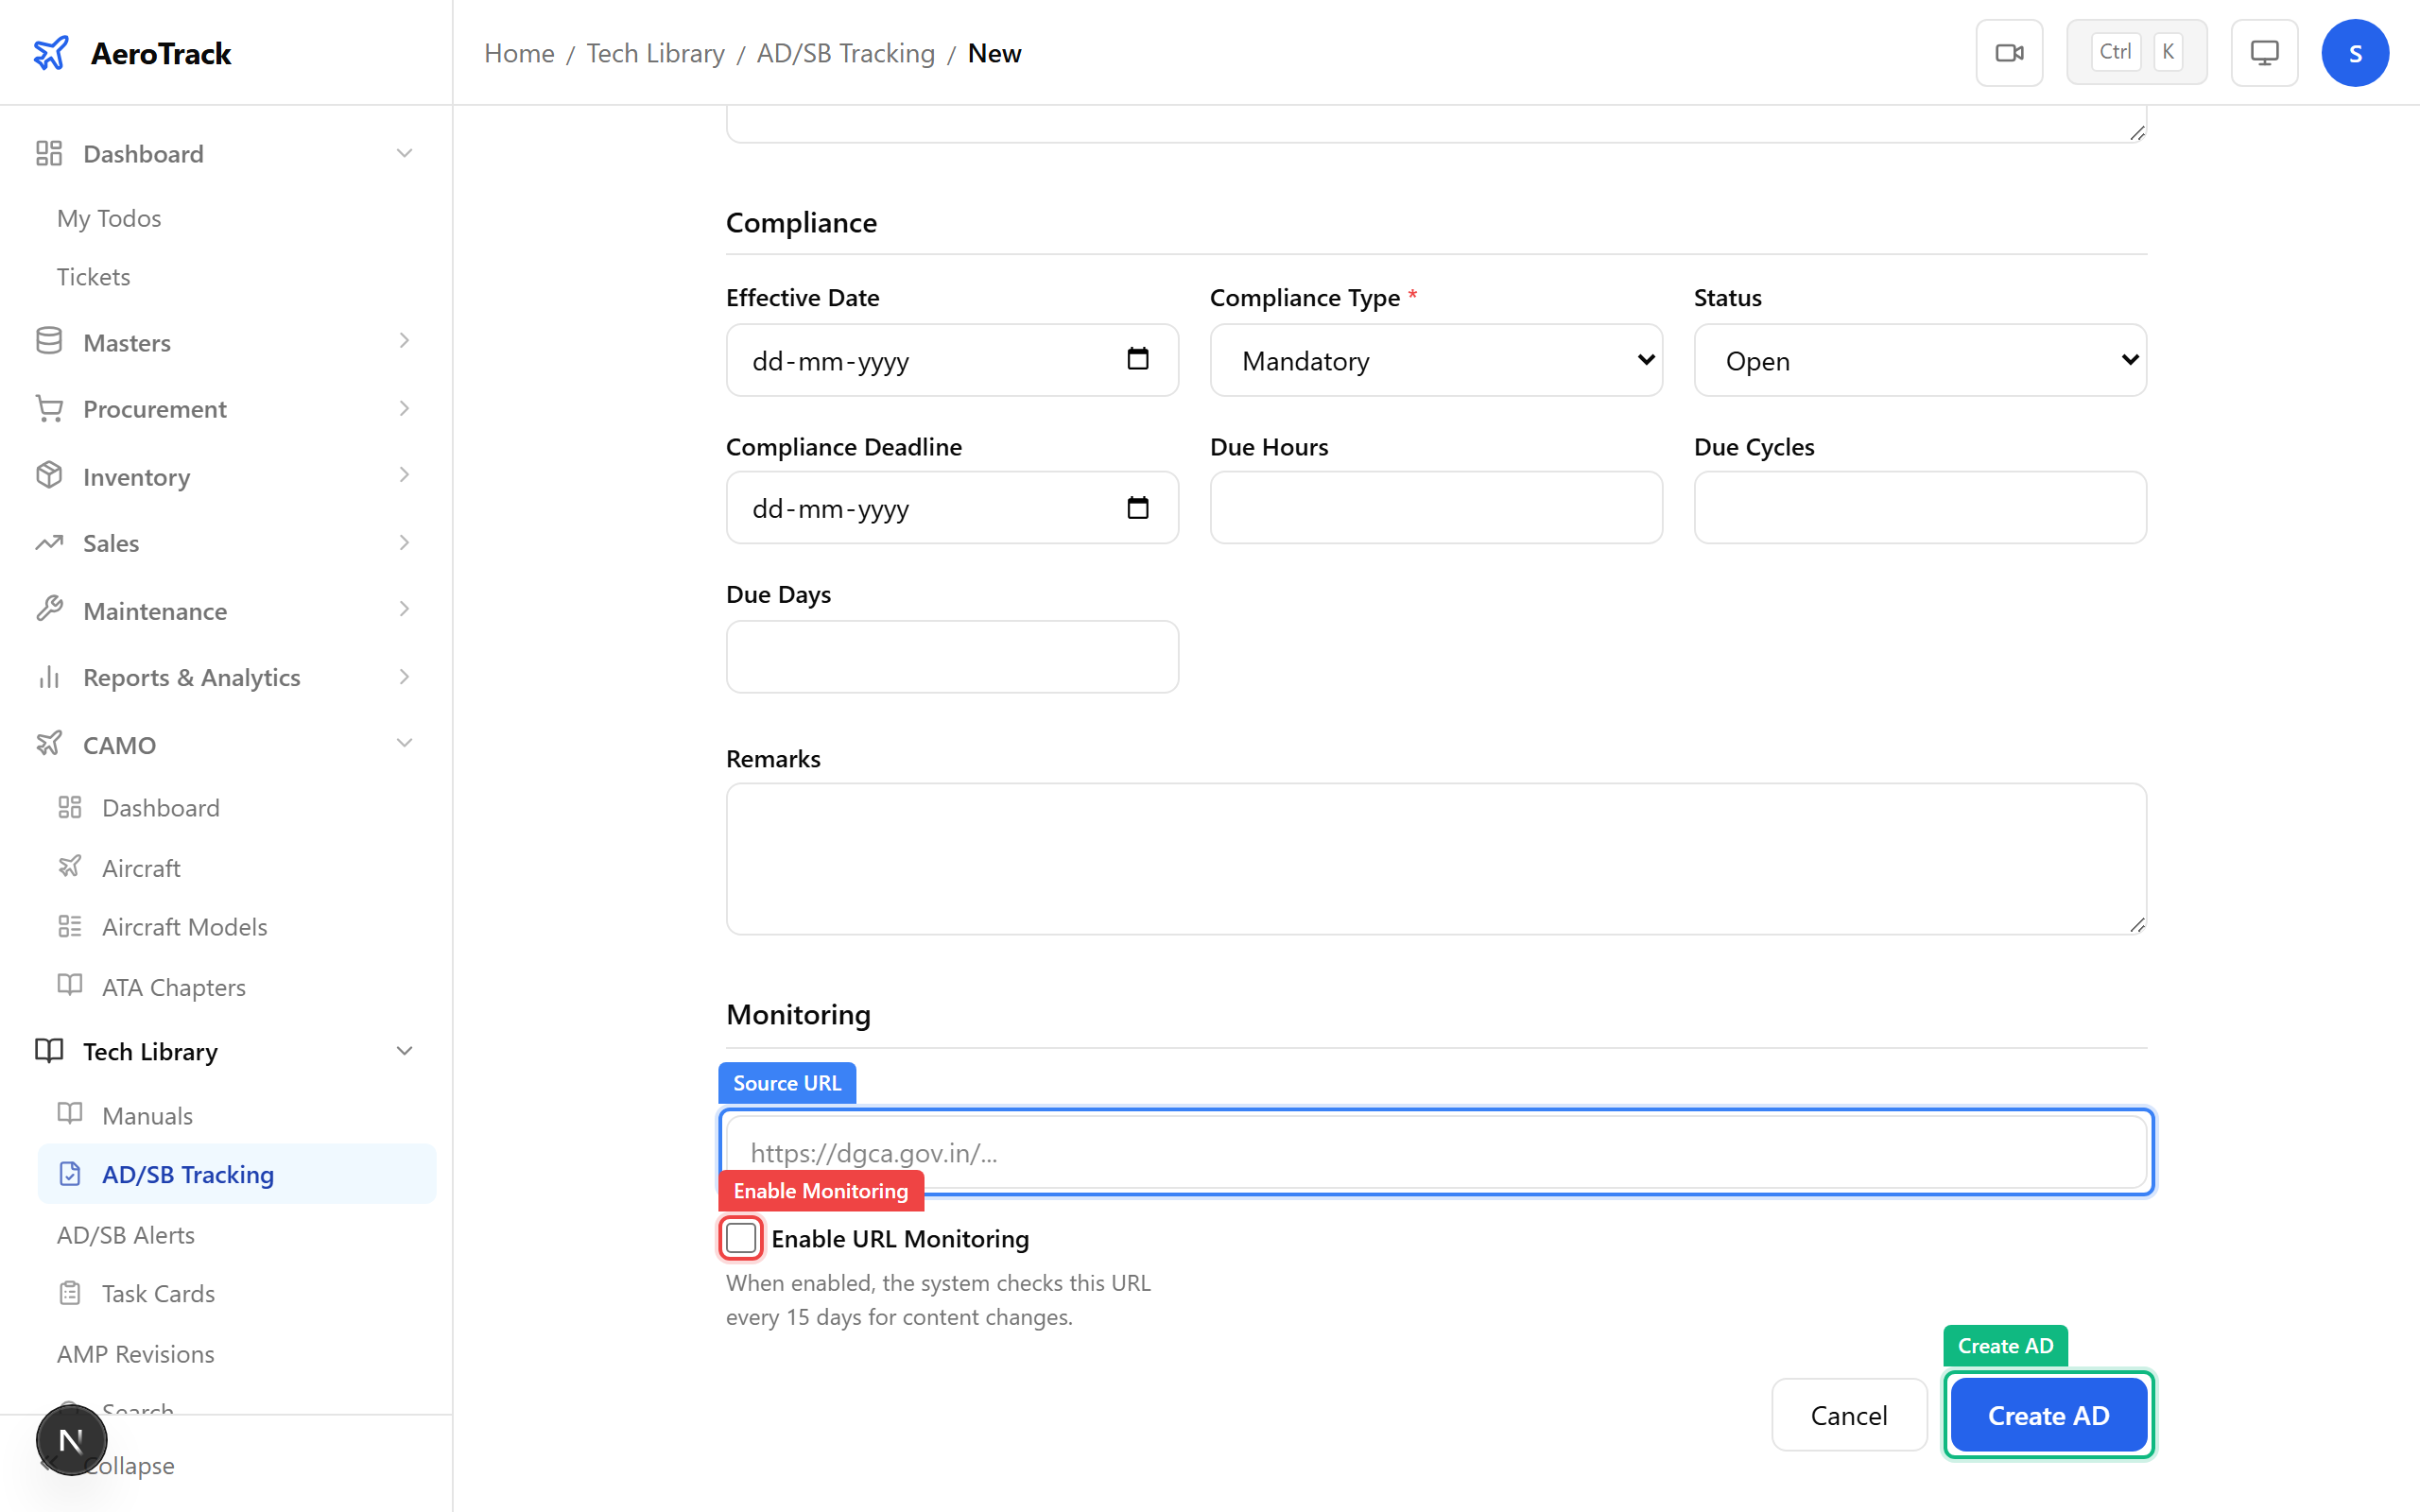Select Aircraft Models in the sidebar

[184, 926]
